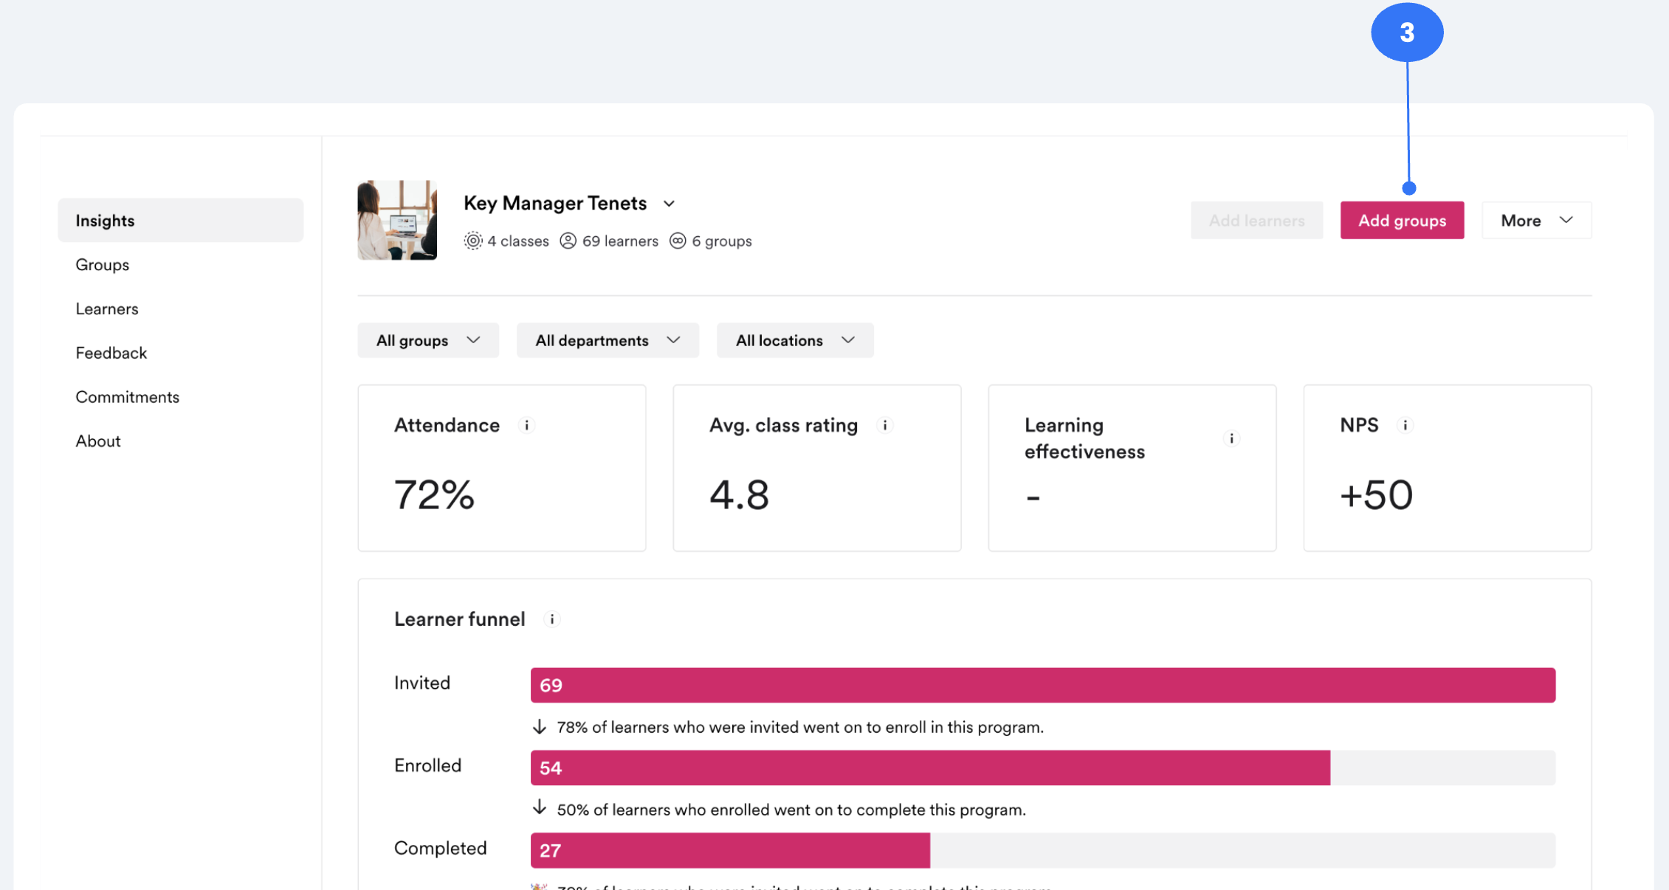Viewport: 1669px width, 890px height.
Task: Click the NPS info icon
Action: (x=1405, y=425)
